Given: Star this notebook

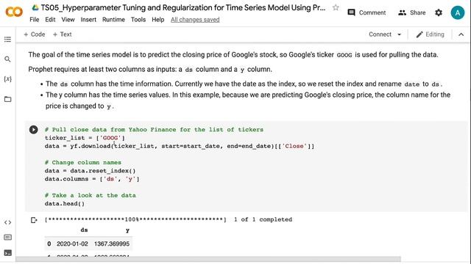Looking at the screenshot, I should [x=336, y=7].
